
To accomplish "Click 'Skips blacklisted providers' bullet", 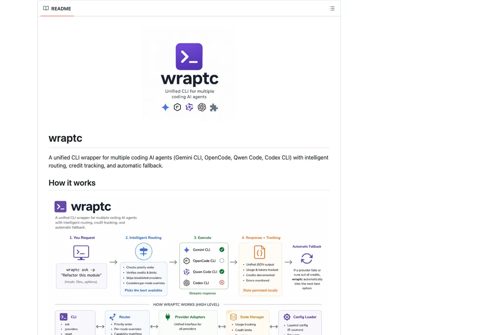I will click(x=144, y=278).
